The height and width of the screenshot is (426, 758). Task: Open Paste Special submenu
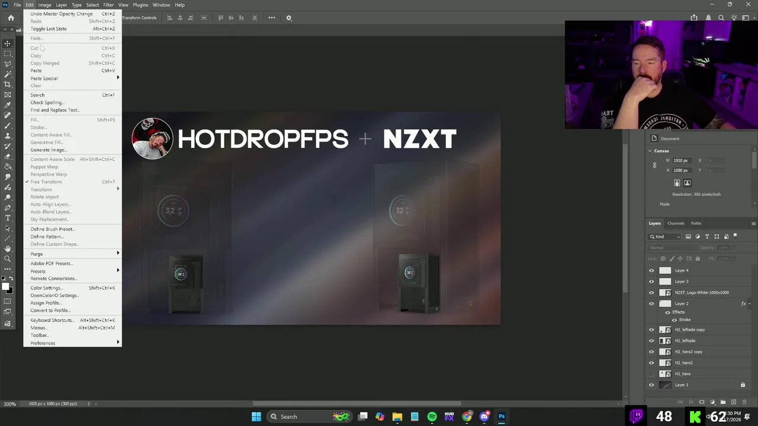[72, 78]
